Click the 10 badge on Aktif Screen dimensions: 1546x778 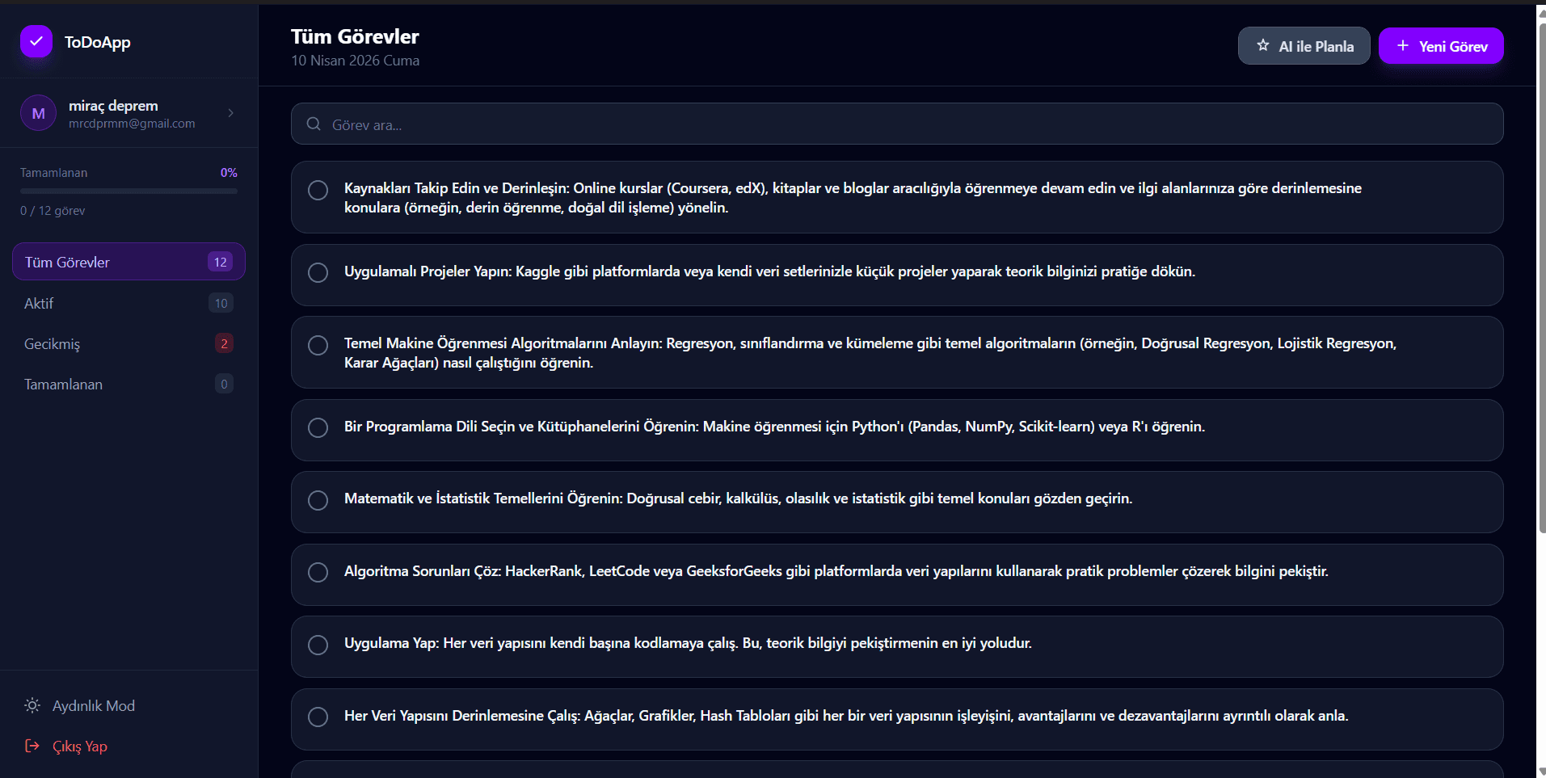point(221,303)
